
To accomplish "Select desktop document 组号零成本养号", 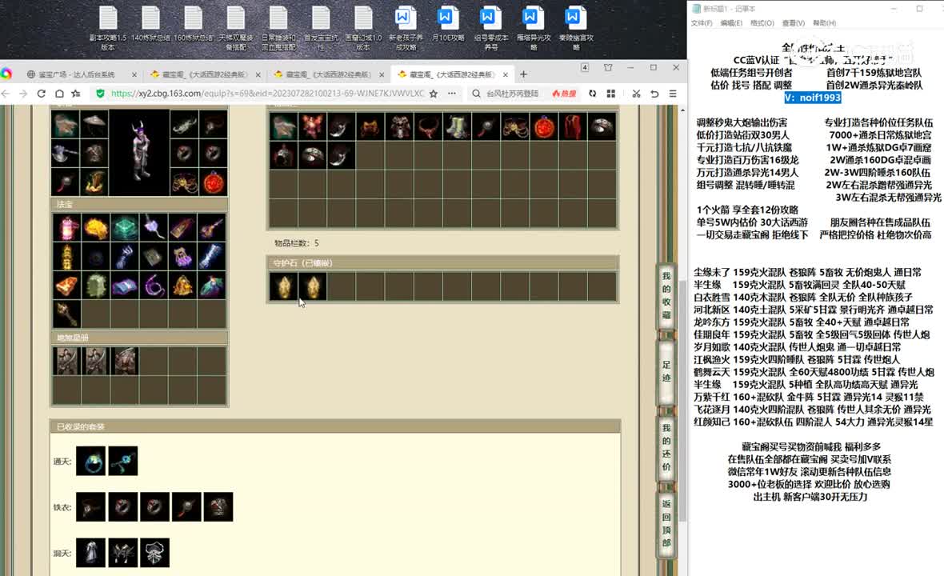I will point(490,28).
